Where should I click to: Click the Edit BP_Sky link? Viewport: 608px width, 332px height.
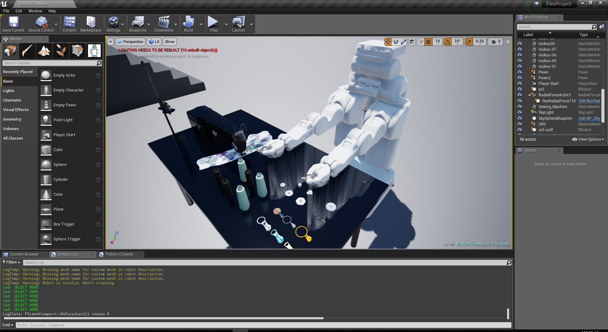click(589, 118)
